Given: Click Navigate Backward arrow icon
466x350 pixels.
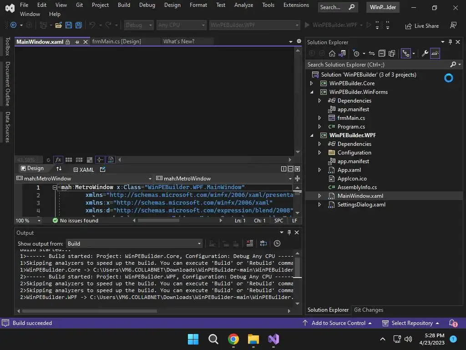Looking at the screenshot, I should [x=13, y=26].
